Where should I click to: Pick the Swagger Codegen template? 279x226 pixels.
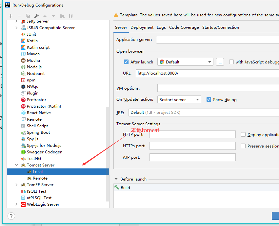(44, 152)
